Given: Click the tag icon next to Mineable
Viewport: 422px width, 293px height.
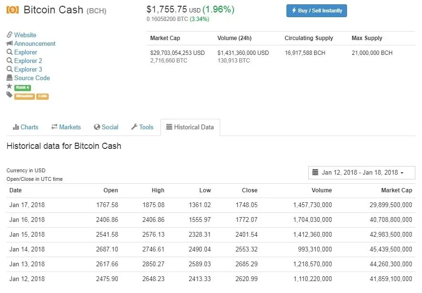Looking at the screenshot, I should click(x=10, y=94).
